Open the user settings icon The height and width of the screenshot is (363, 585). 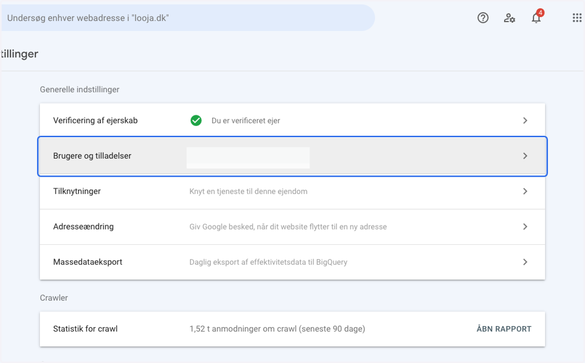509,18
